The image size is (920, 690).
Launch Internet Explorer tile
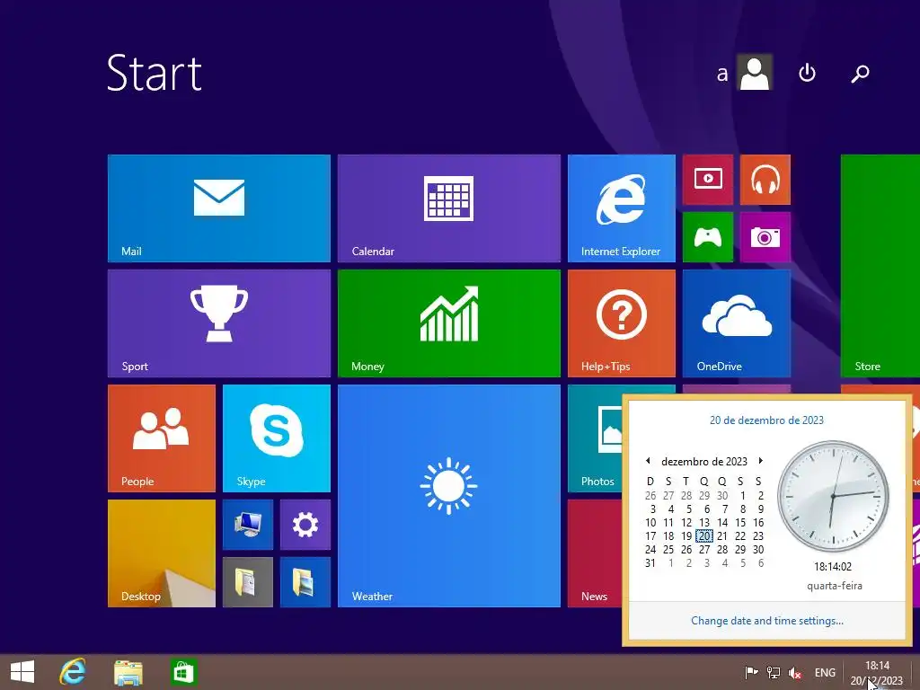coord(622,208)
